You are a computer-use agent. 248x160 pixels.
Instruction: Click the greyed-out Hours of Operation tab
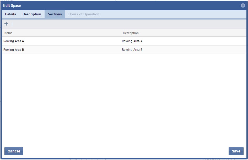pos(84,14)
